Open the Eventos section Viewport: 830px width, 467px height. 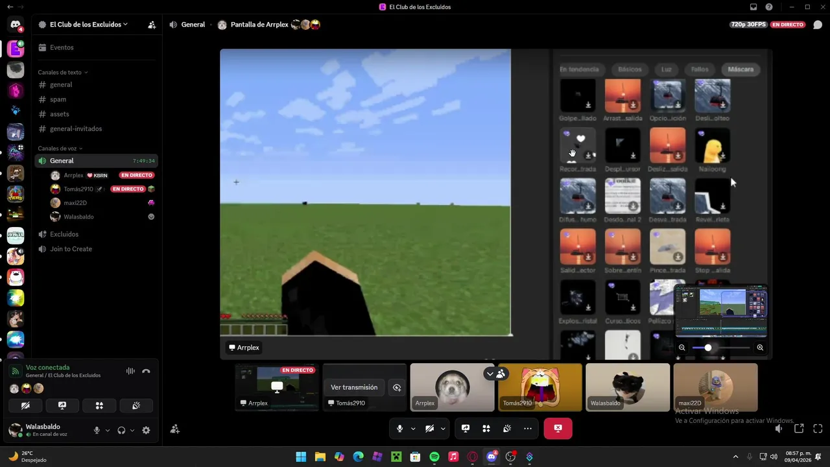click(x=96, y=47)
